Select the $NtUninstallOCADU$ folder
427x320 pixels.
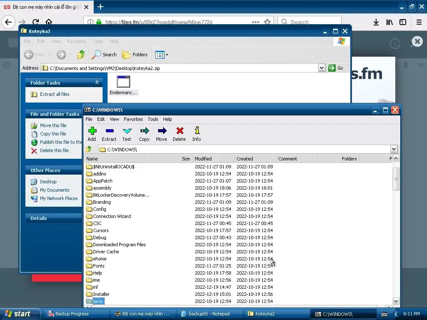[x=110, y=167]
